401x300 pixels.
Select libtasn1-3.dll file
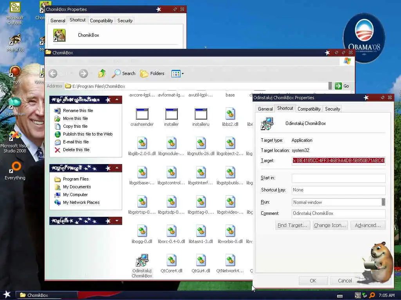click(201, 234)
